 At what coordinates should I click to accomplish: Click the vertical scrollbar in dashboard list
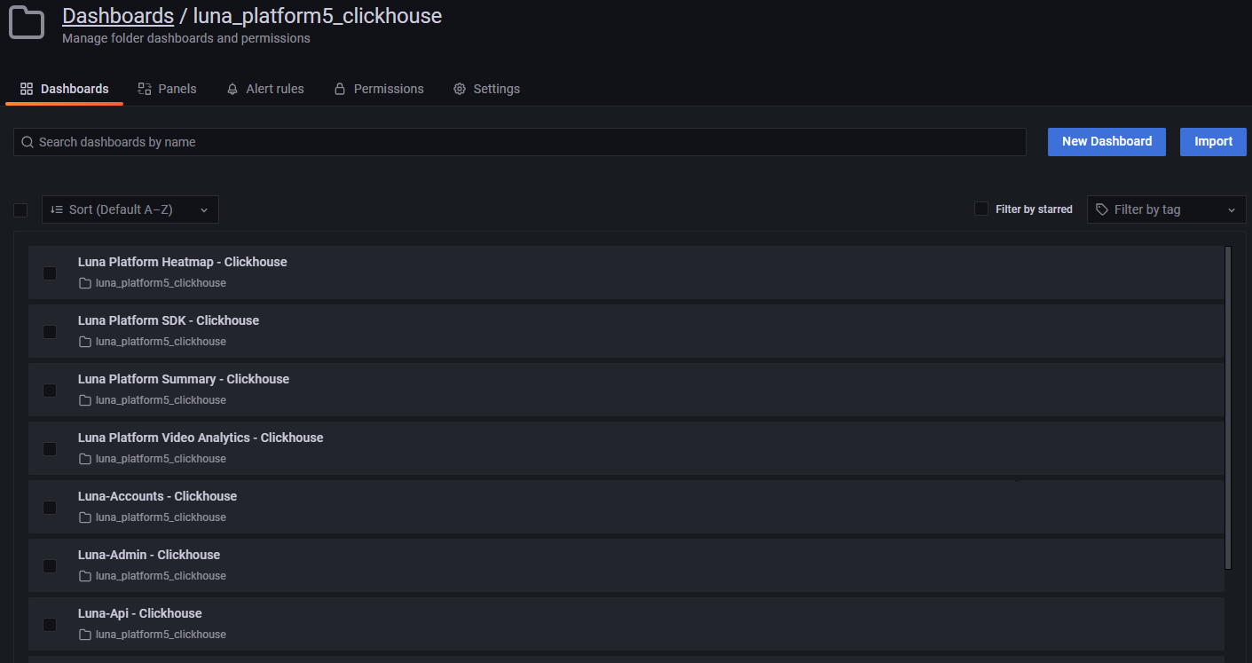click(1228, 406)
